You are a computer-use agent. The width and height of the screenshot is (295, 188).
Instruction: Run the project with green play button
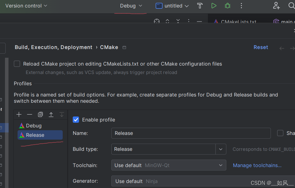(214, 6)
